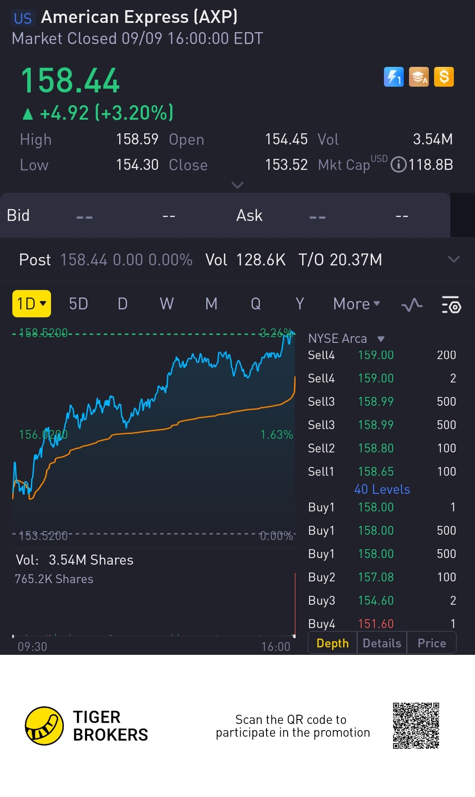Tap the Open 154.45 value
475x797 pixels.
[286, 140]
